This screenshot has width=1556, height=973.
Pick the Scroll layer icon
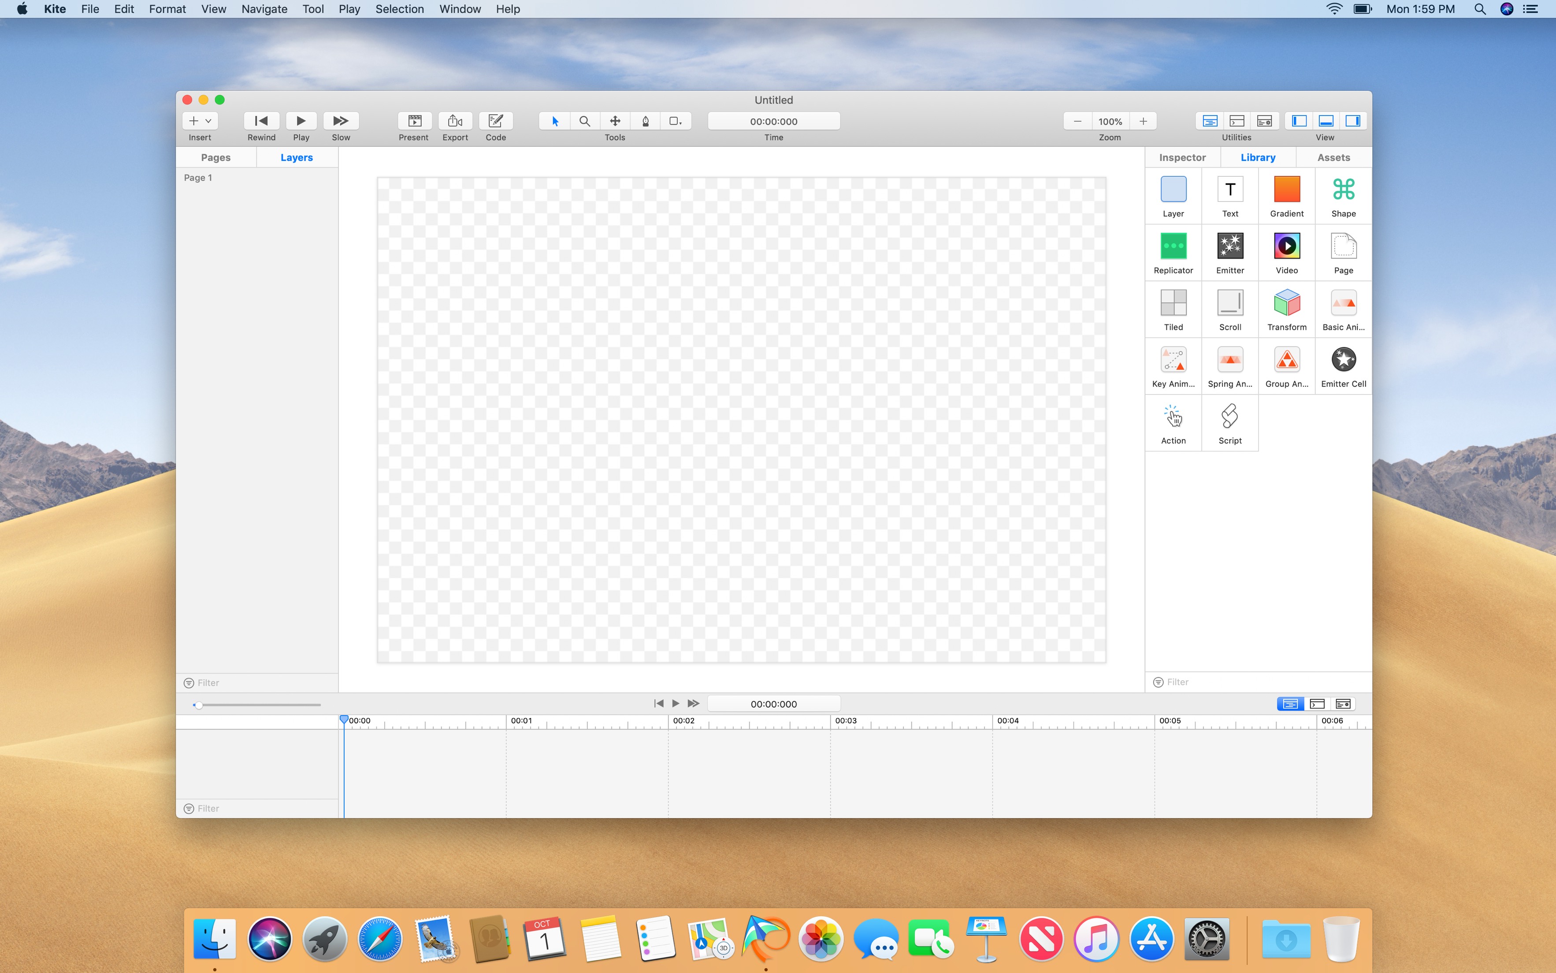[1230, 303]
